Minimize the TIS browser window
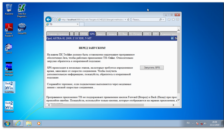224x130 pixels. pos(166,15)
